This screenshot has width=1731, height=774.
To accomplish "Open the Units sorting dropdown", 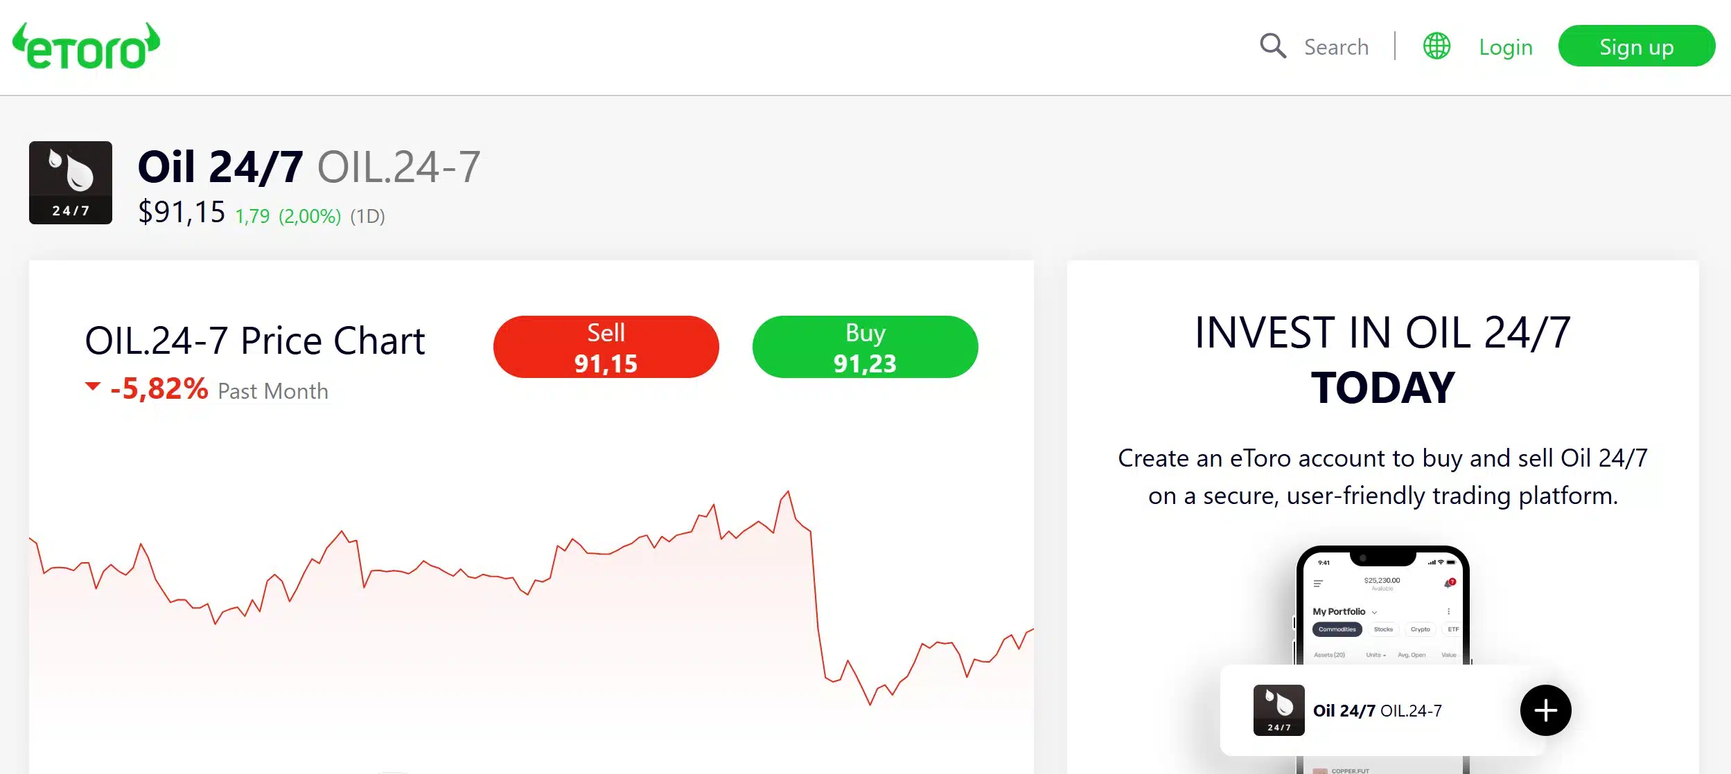I will coord(1377,655).
